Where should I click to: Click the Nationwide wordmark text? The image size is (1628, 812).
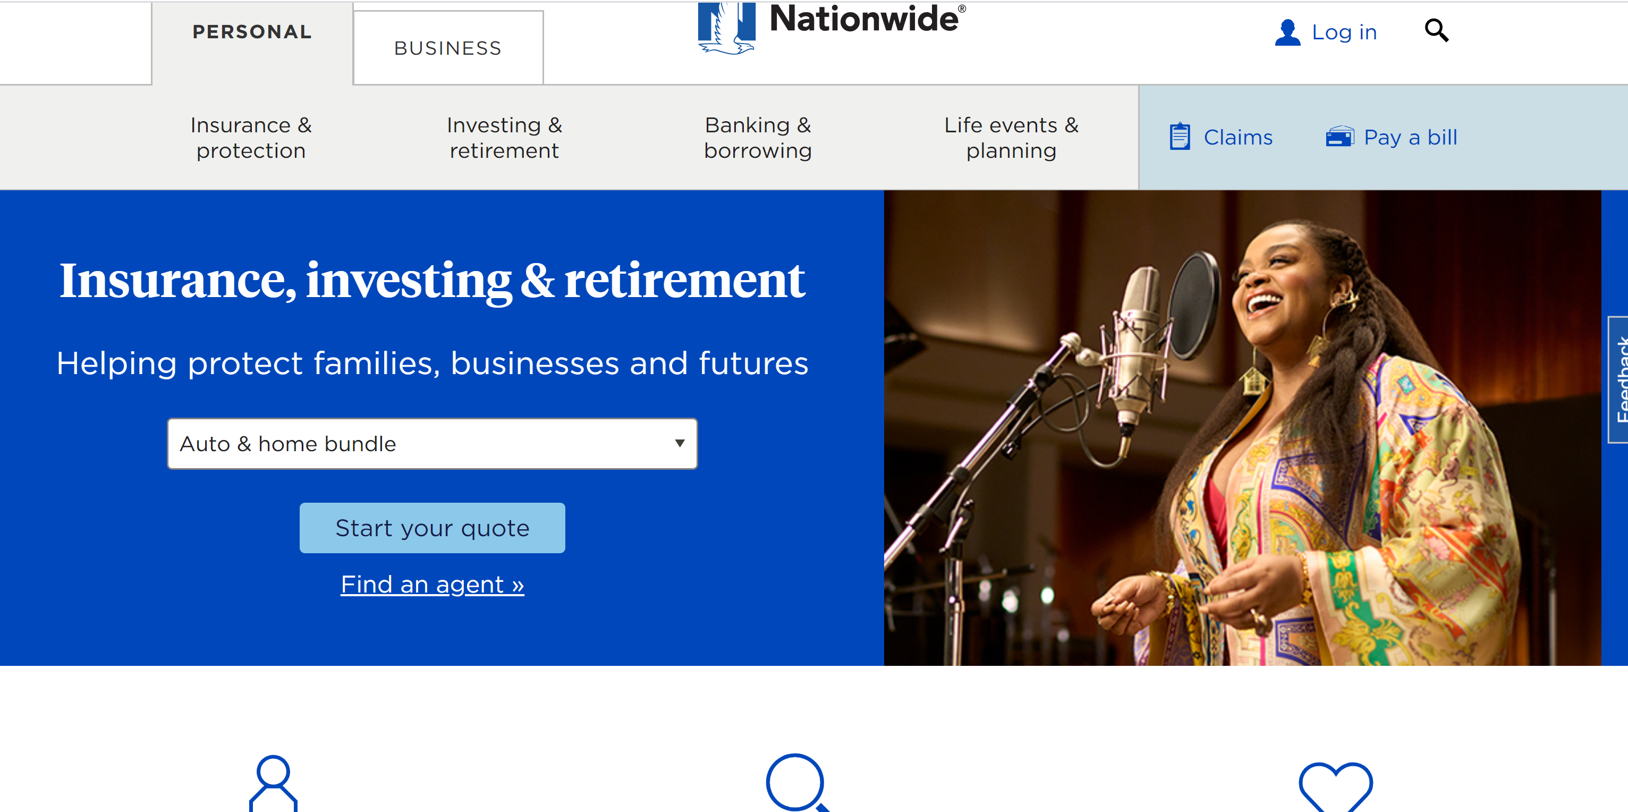point(867,19)
